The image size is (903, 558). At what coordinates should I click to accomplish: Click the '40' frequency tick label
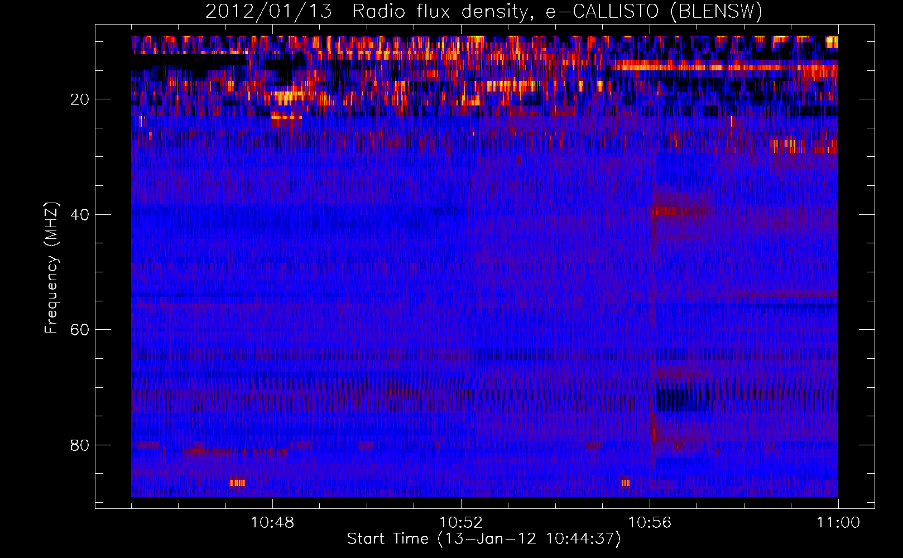(80, 215)
